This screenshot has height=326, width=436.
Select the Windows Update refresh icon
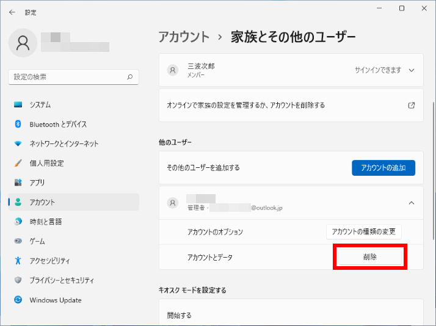point(18,300)
